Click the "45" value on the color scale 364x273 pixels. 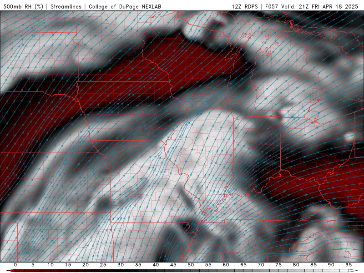click(x=173, y=265)
